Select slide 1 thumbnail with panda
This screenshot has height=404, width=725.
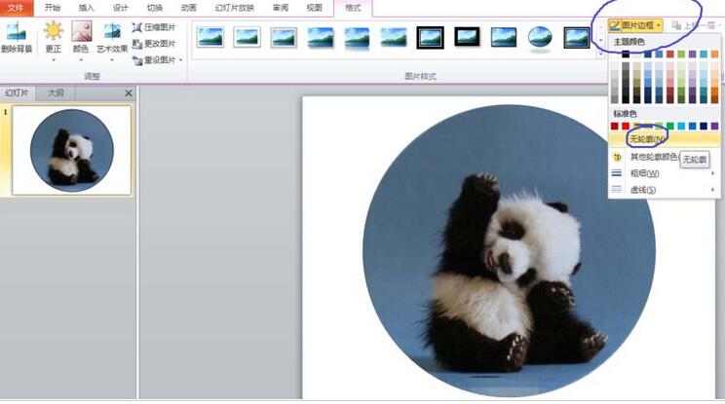pyautogui.click(x=71, y=149)
